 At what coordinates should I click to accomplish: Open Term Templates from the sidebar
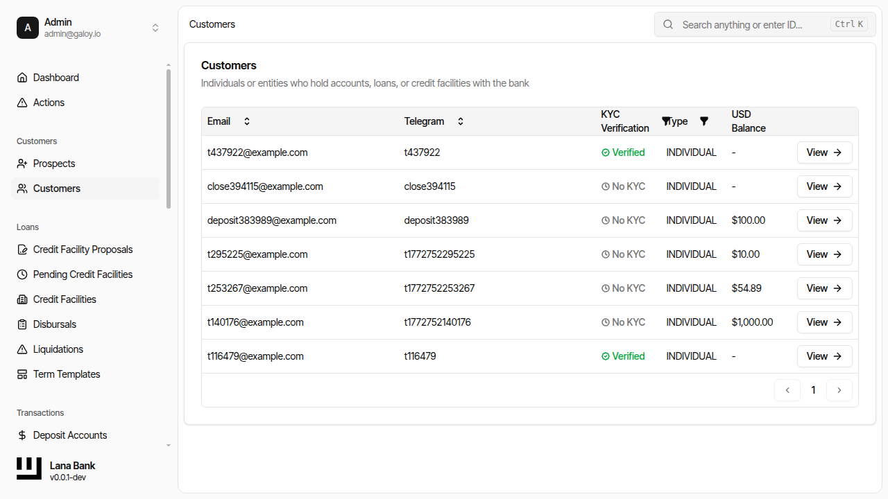pyautogui.click(x=66, y=374)
